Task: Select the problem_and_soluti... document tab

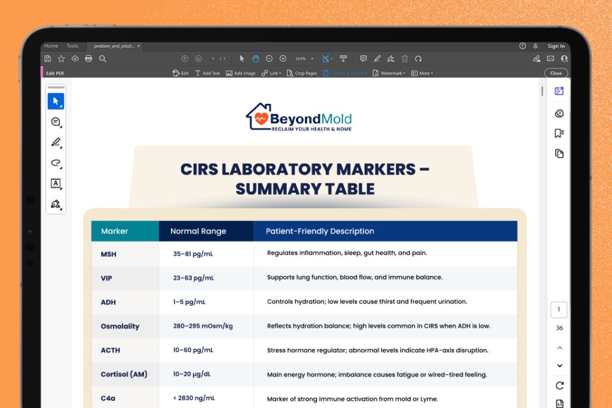Action: tap(114, 46)
